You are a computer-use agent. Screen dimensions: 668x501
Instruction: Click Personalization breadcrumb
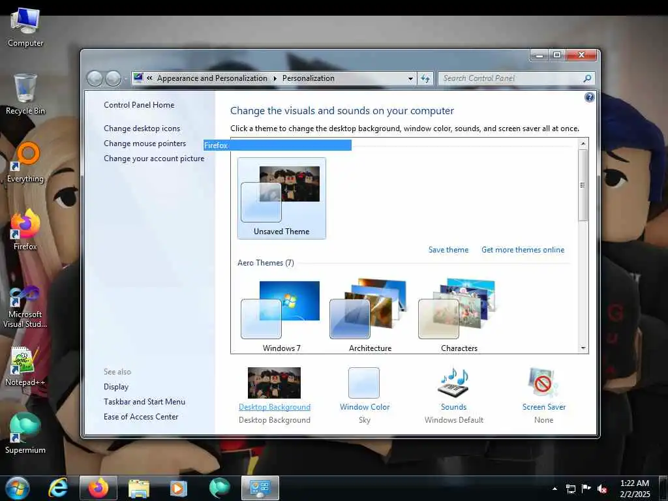309,78
